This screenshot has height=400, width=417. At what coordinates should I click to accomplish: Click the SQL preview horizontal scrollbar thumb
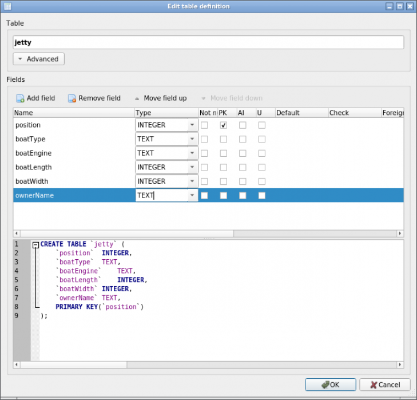click(x=73, y=365)
